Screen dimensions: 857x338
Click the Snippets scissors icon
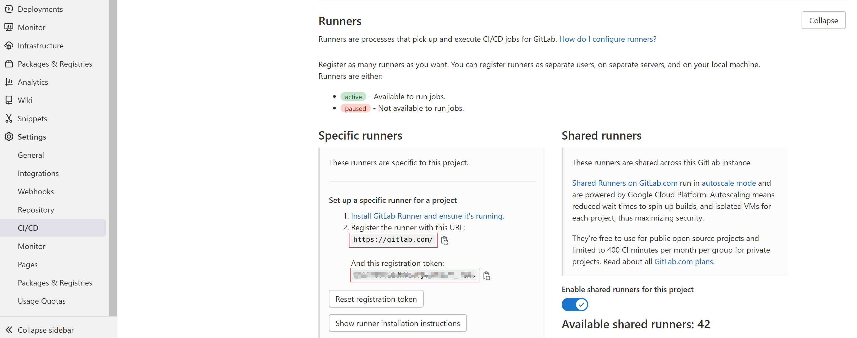9,118
